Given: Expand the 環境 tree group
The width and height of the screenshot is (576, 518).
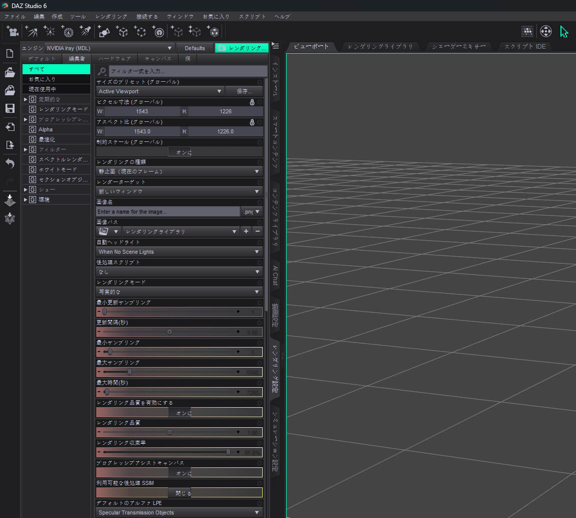Looking at the screenshot, I should pyautogui.click(x=26, y=200).
